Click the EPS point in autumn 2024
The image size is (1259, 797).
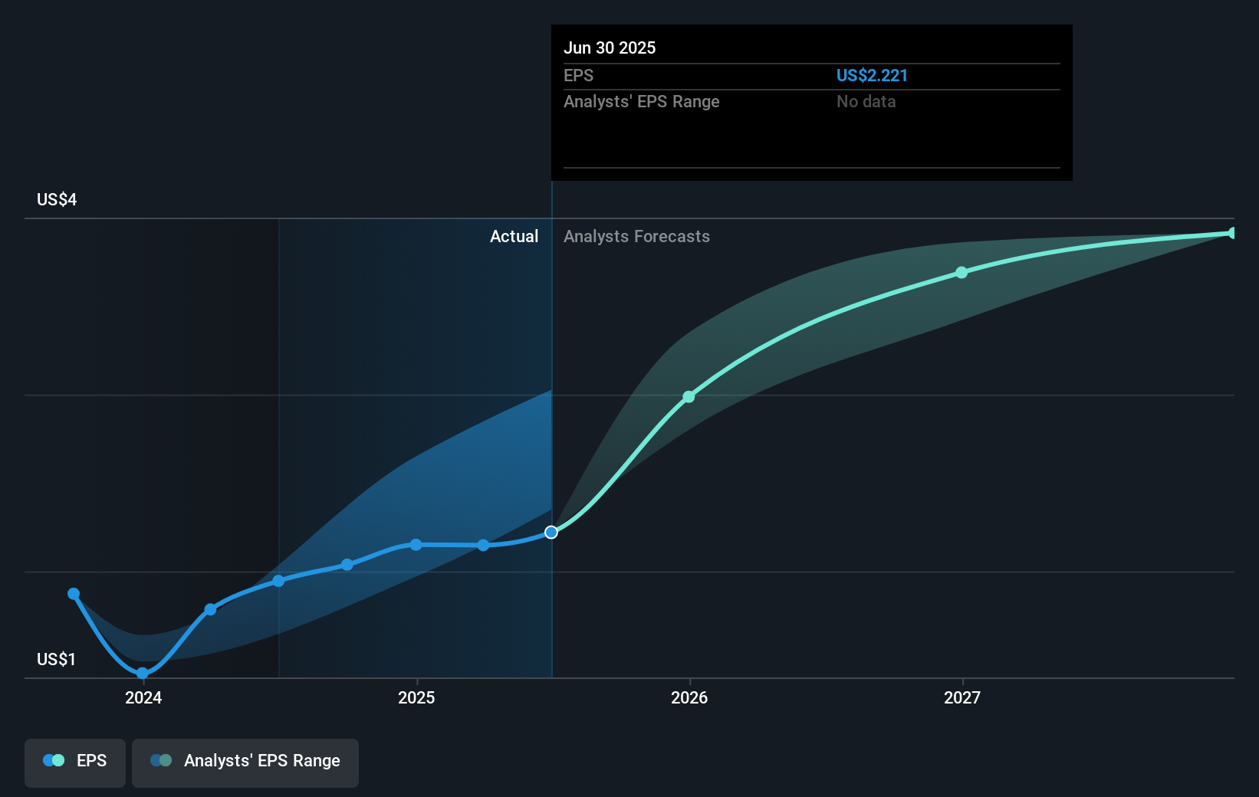[x=347, y=564]
